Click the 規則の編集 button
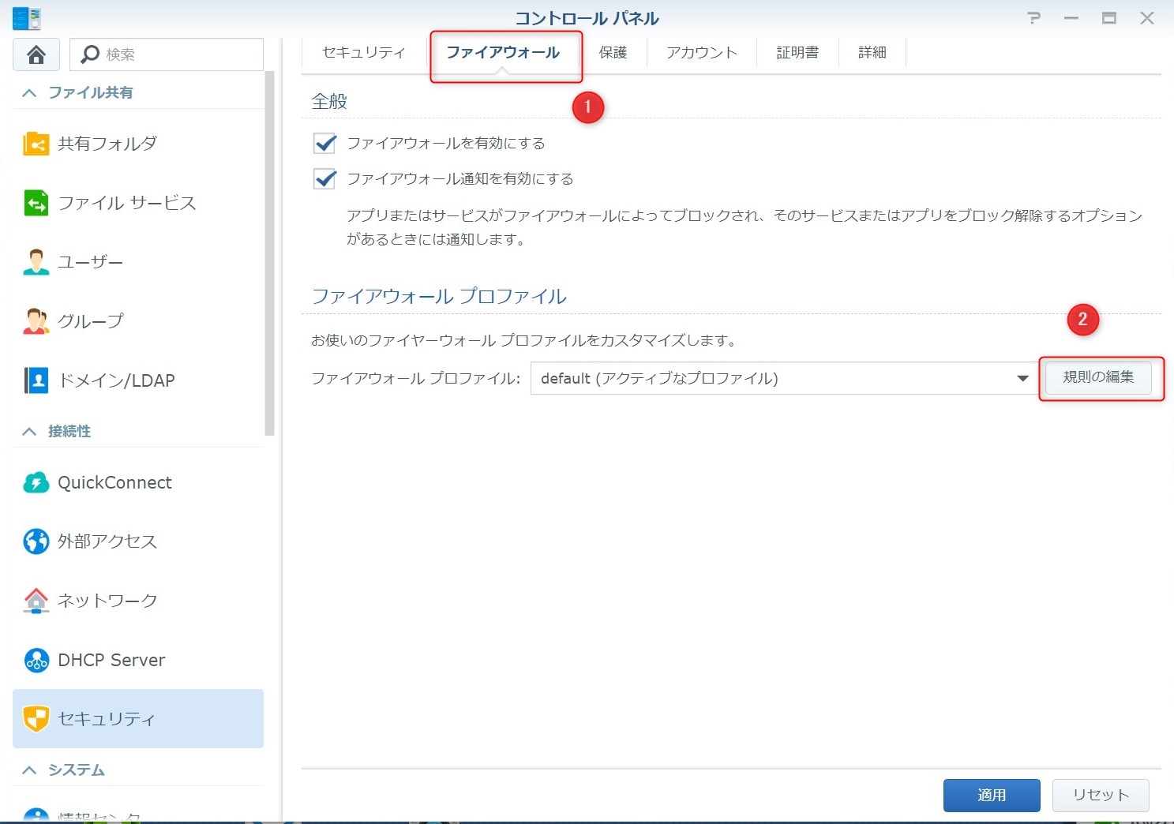1174x824 pixels. (x=1098, y=377)
